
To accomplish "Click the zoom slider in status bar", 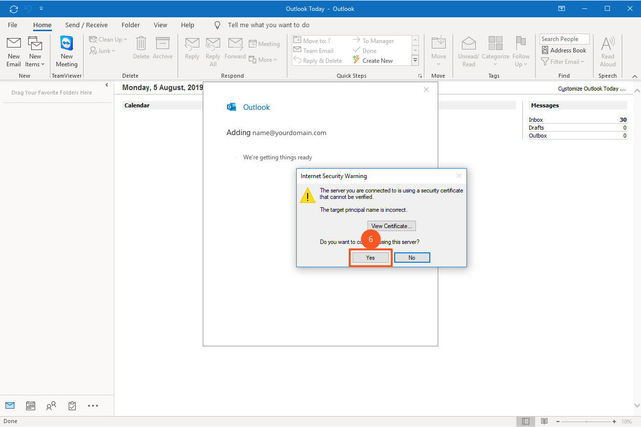I will point(586,422).
